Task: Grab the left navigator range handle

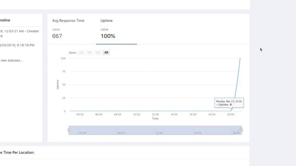Action: pyautogui.click(x=69, y=130)
